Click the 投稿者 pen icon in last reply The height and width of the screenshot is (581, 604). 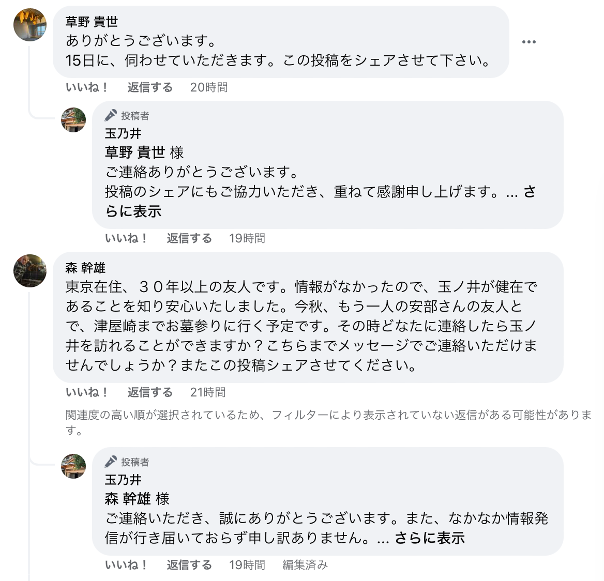(111, 462)
